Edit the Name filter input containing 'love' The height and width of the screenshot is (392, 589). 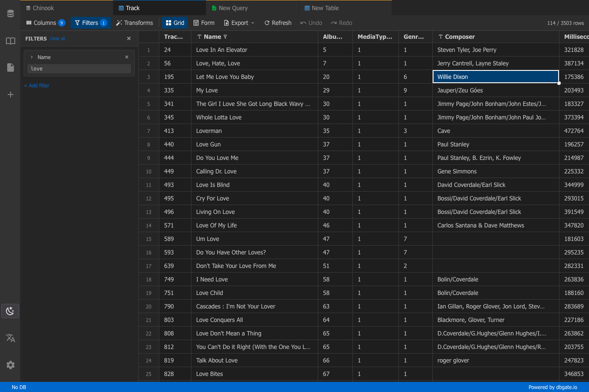point(79,69)
